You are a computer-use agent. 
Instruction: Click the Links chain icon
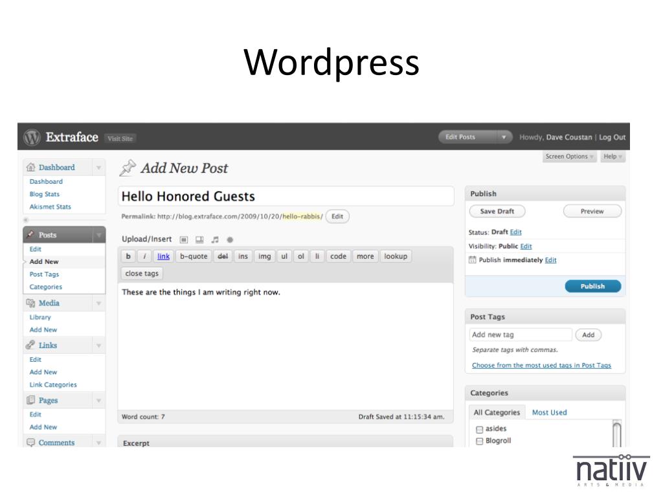point(30,346)
